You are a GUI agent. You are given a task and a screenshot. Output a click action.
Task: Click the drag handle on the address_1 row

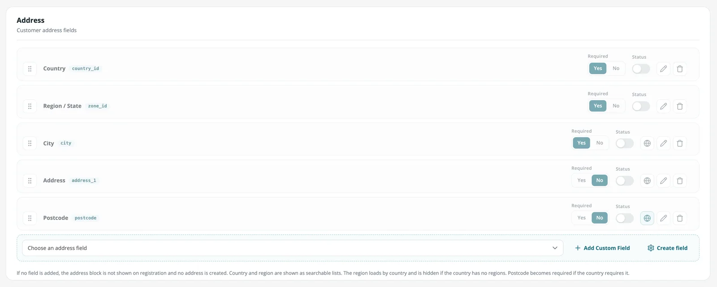(x=30, y=181)
